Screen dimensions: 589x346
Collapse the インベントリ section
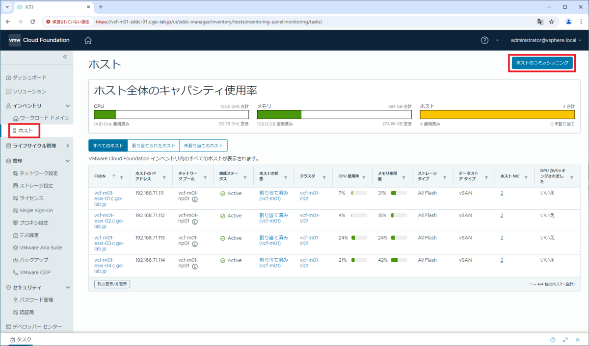click(68, 106)
